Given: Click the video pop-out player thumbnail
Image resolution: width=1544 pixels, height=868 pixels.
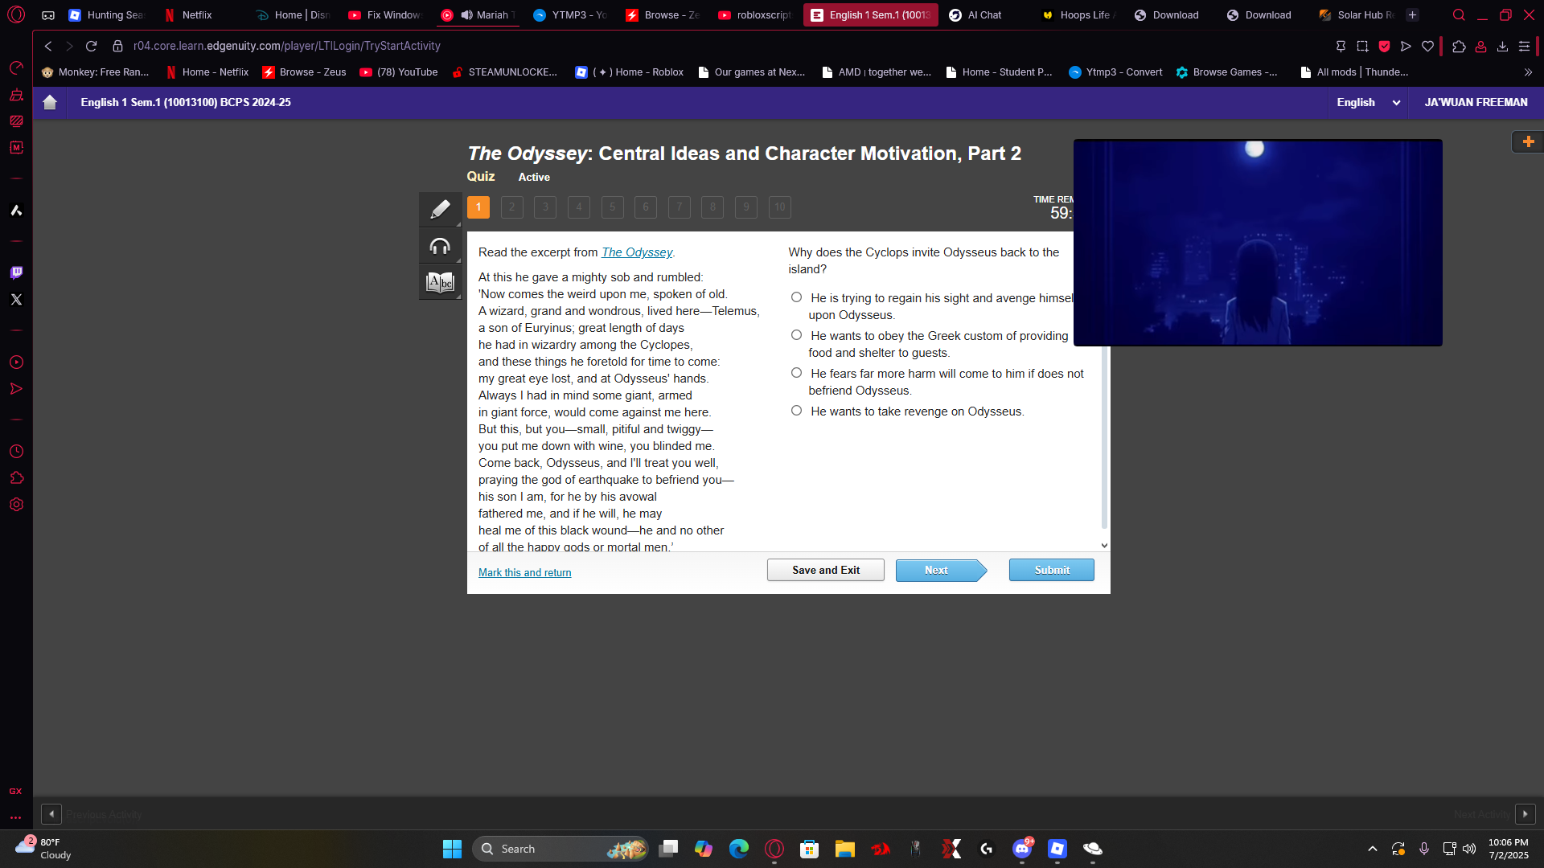Looking at the screenshot, I should pos(1258,243).
